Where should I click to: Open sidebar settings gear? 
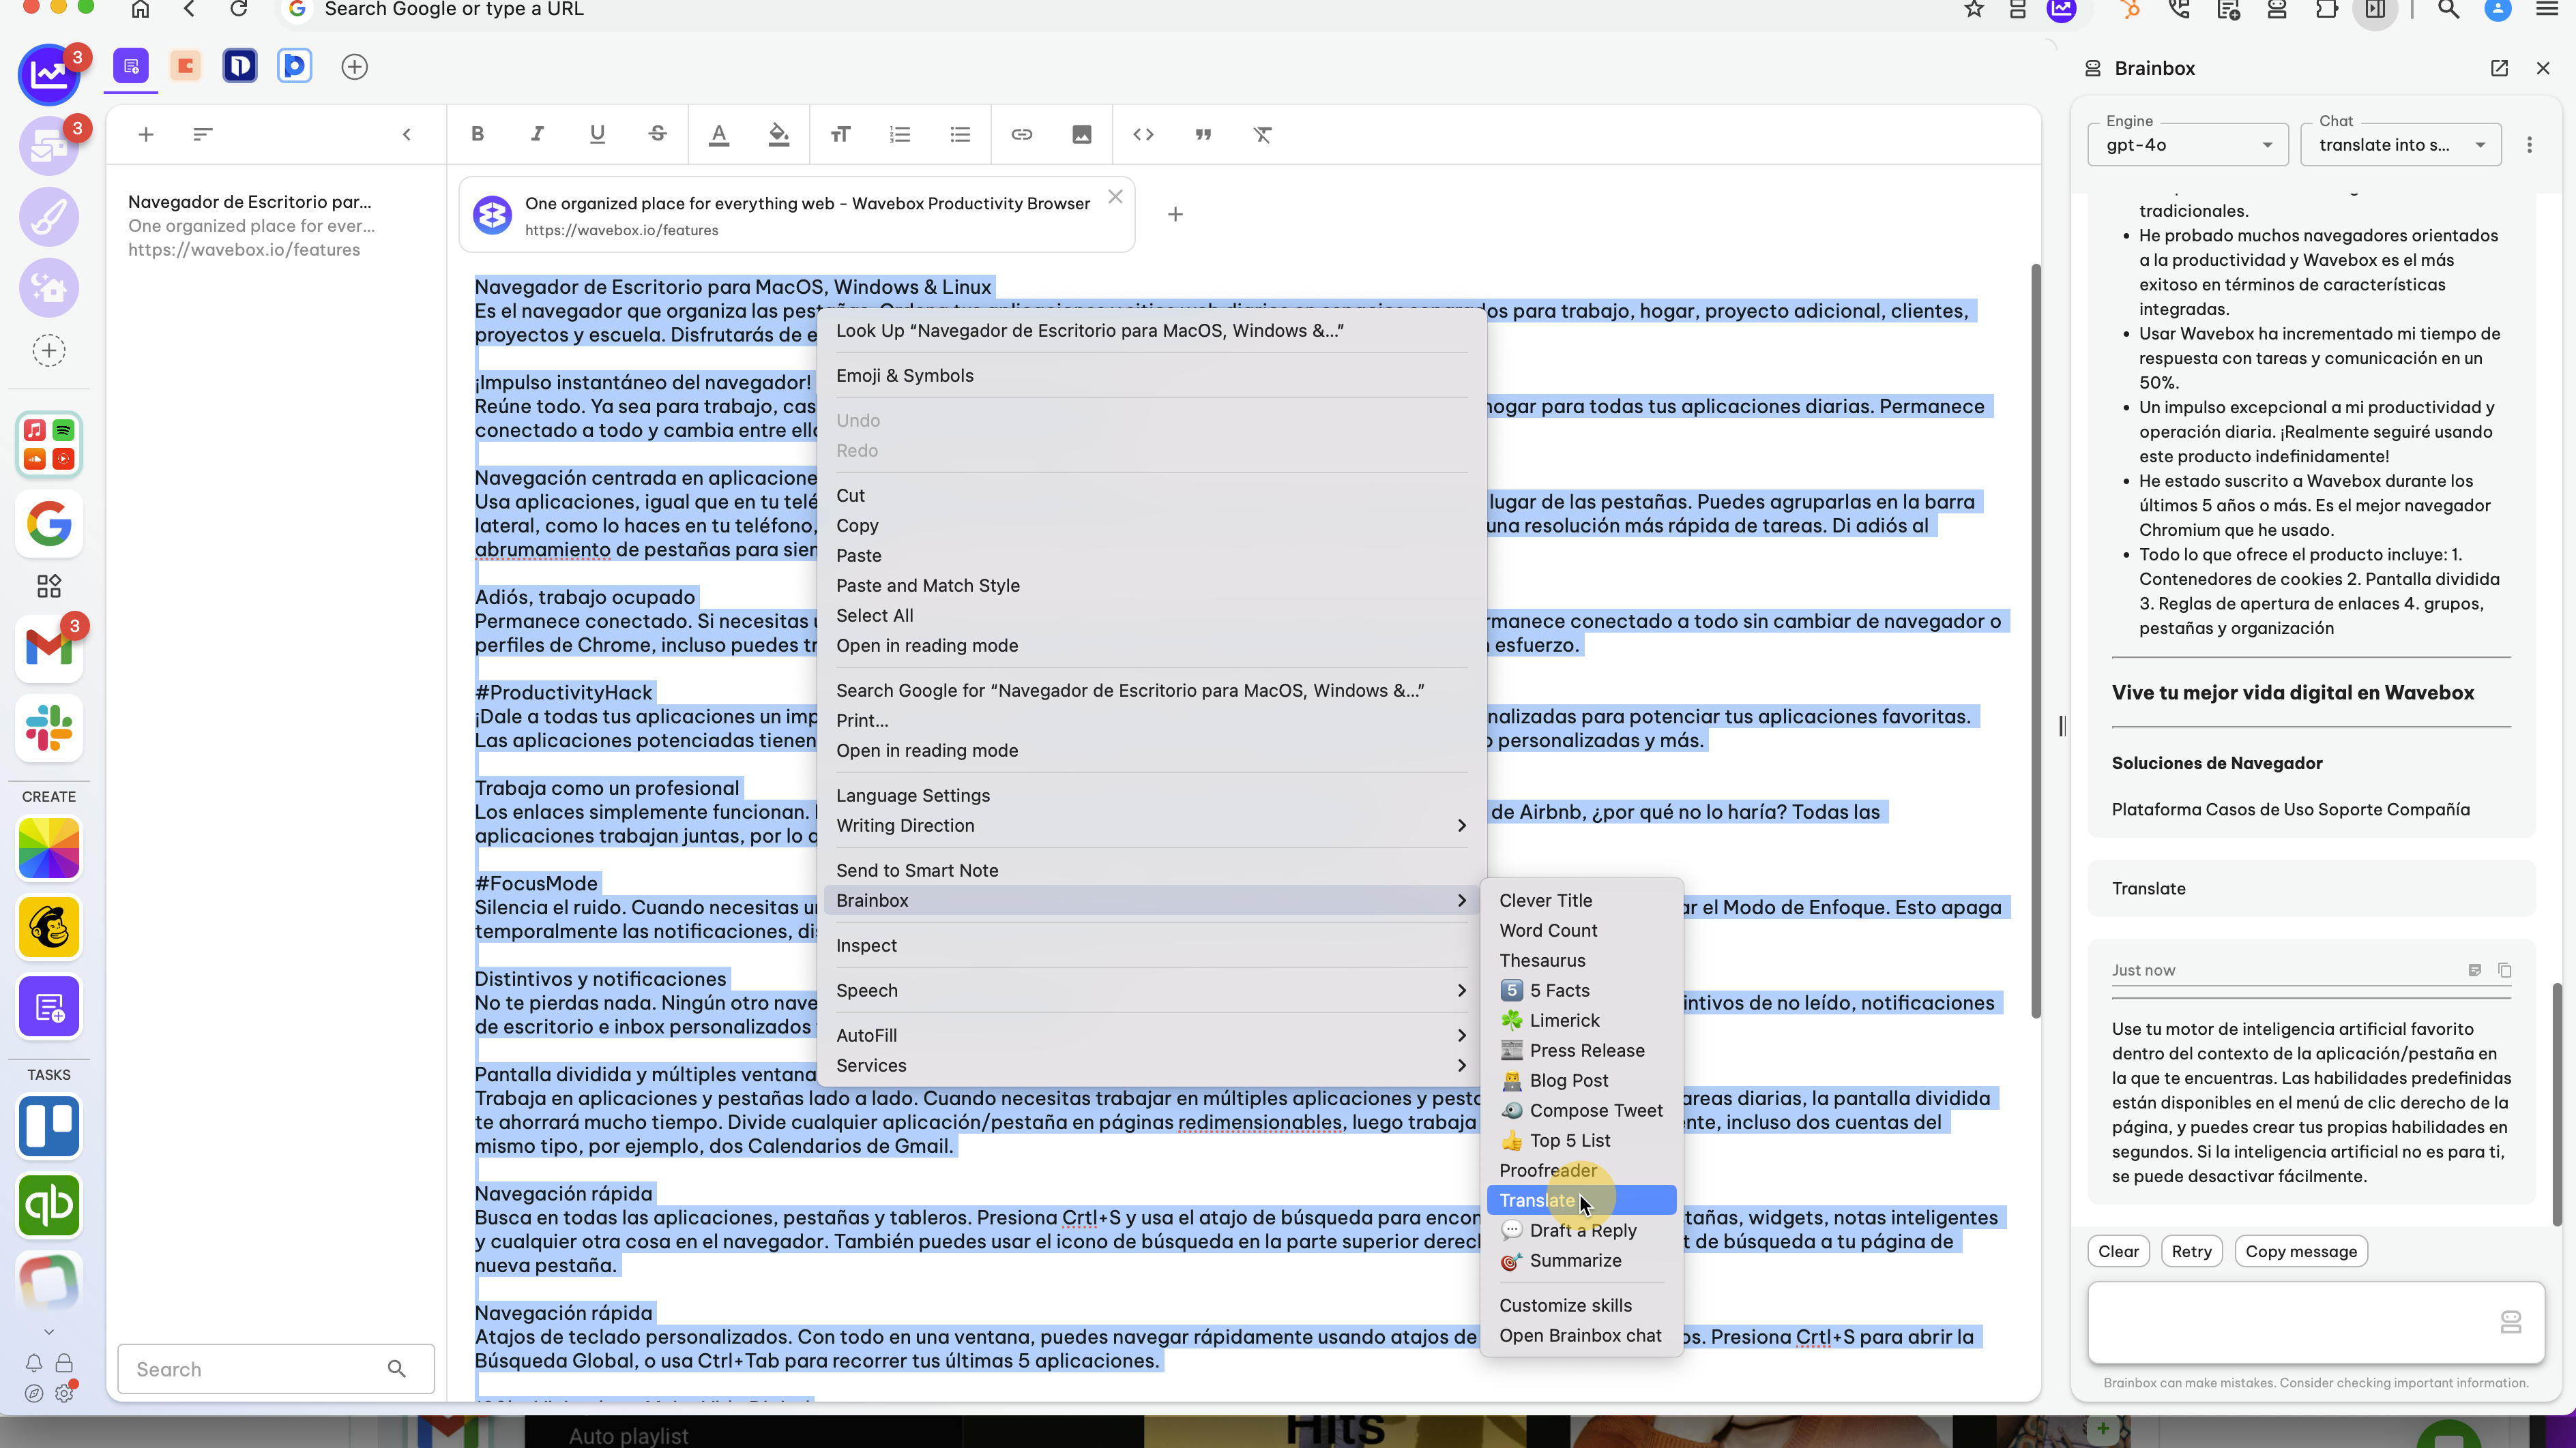64,1393
